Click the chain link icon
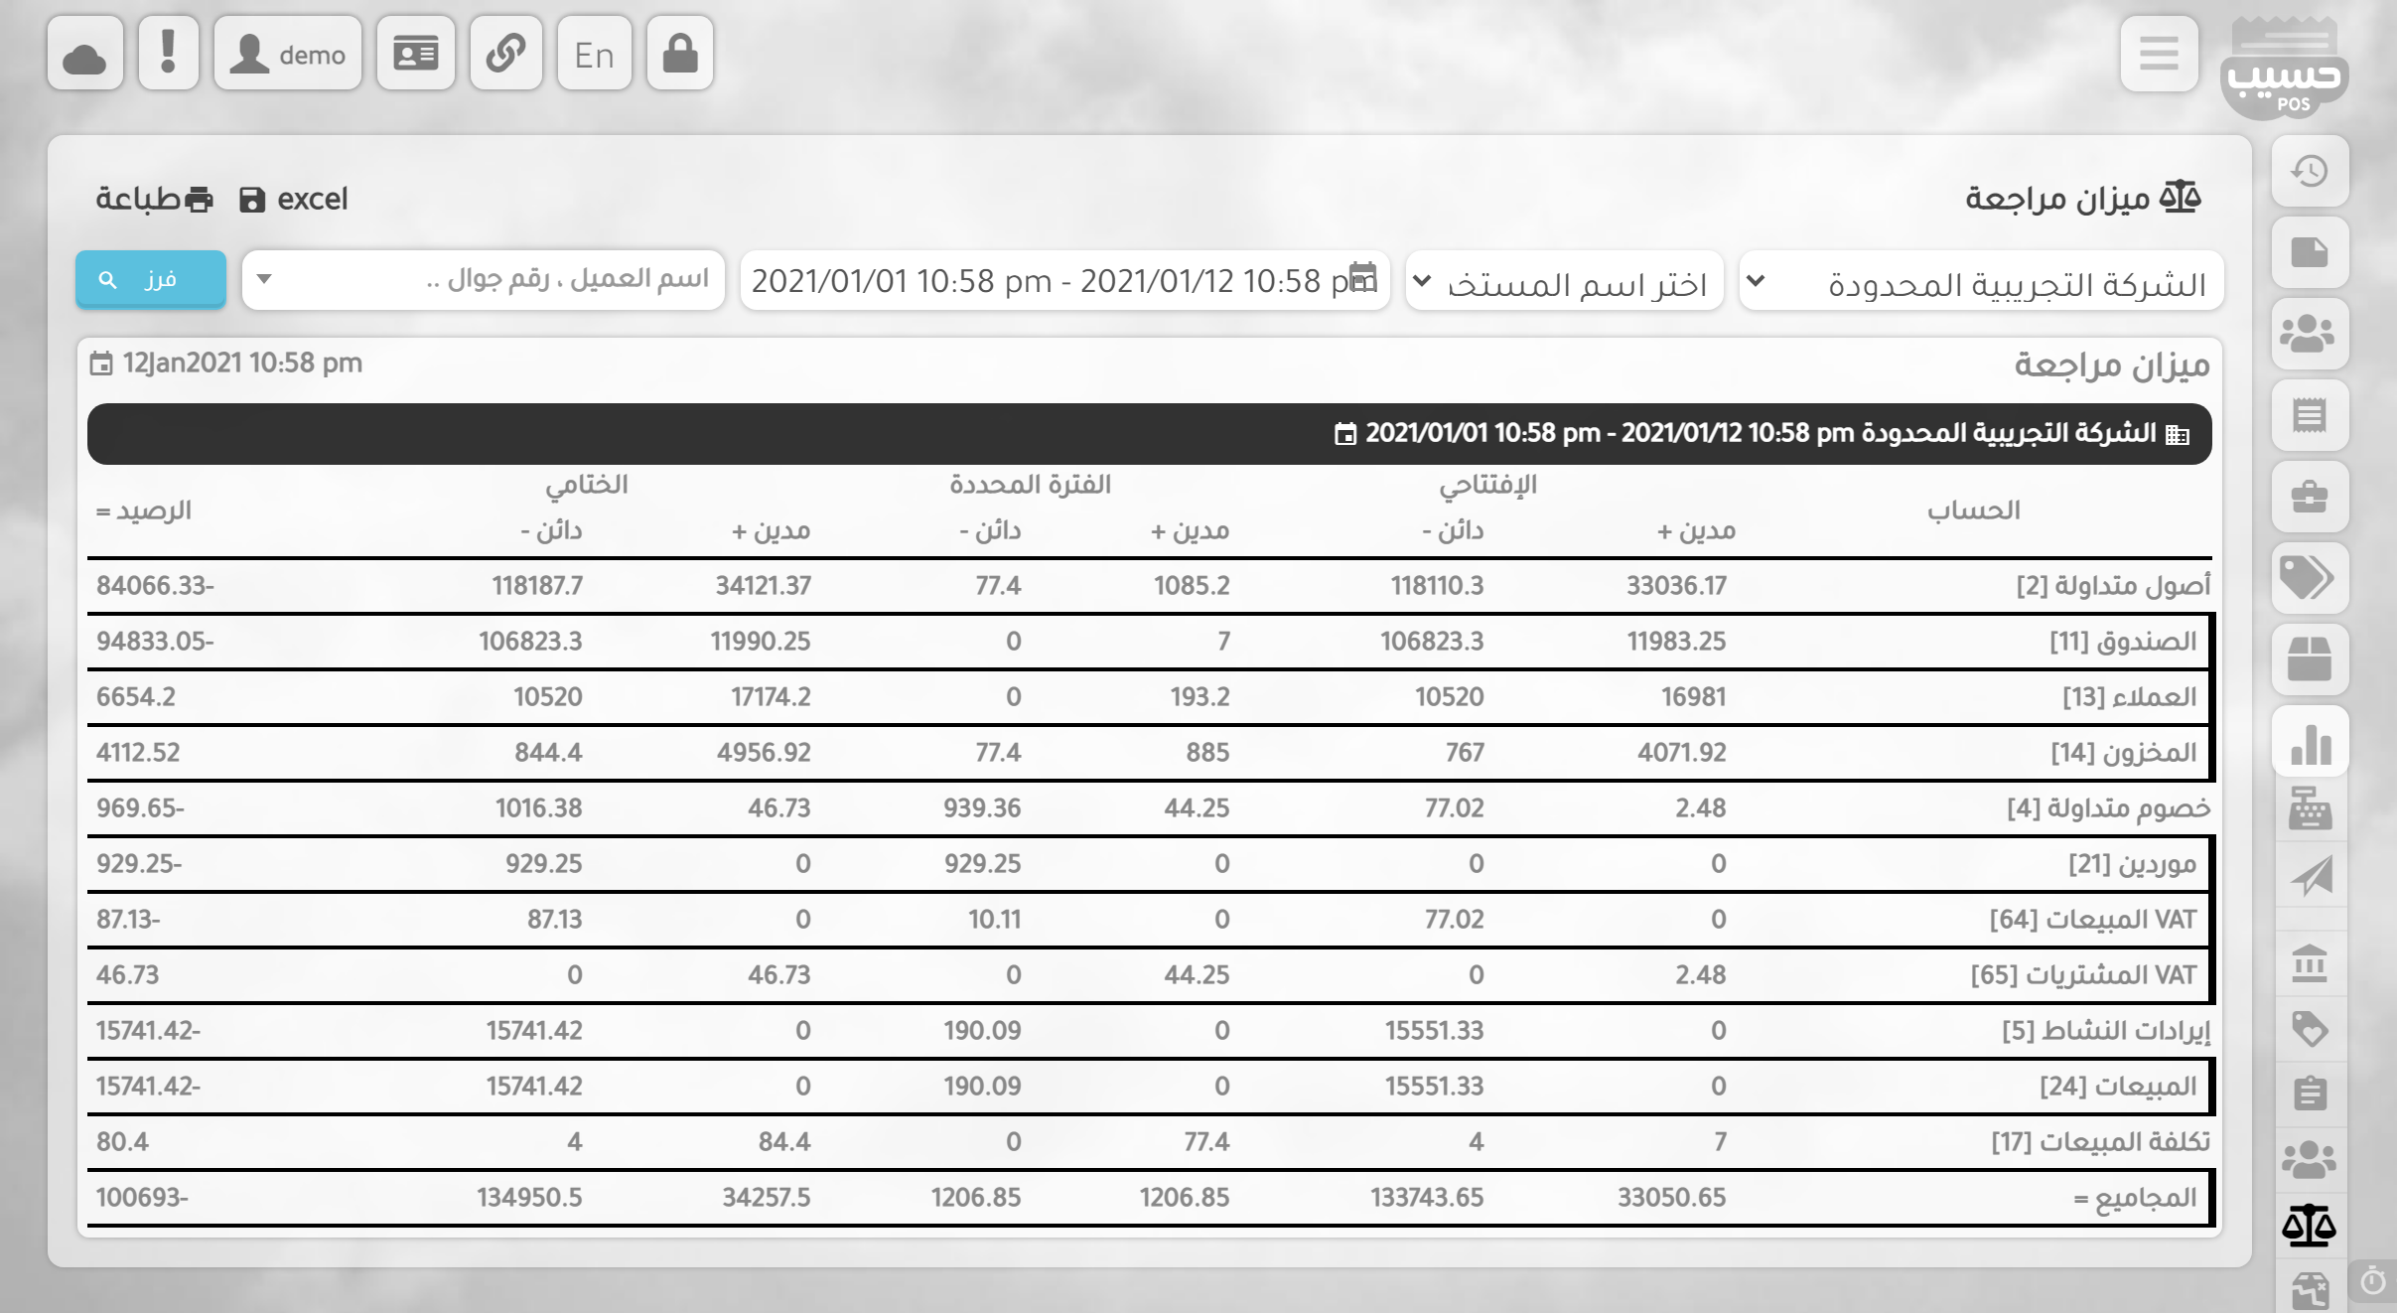2397x1313 pixels. click(505, 55)
